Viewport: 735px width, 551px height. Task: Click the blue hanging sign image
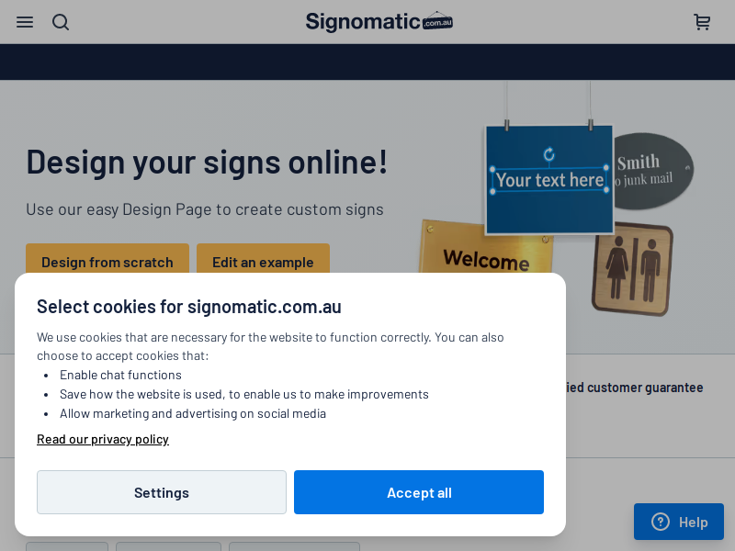(x=549, y=179)
